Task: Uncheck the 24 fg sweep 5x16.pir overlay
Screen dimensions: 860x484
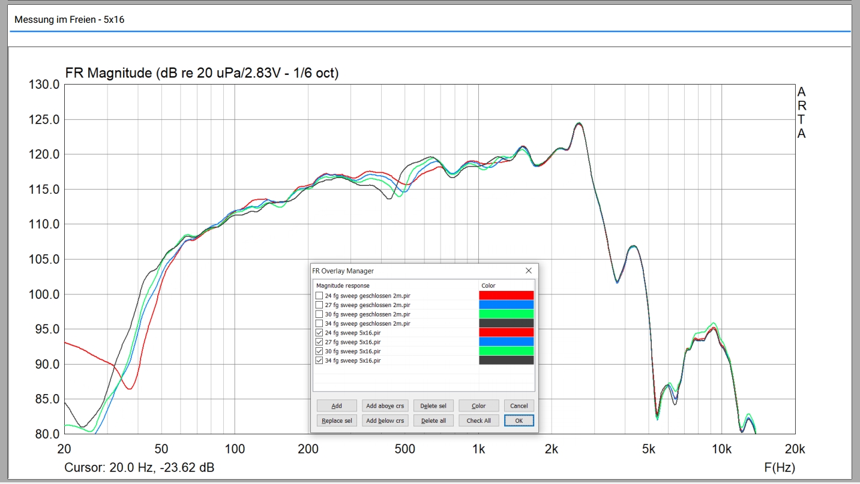Action: (x=319, y=332)
